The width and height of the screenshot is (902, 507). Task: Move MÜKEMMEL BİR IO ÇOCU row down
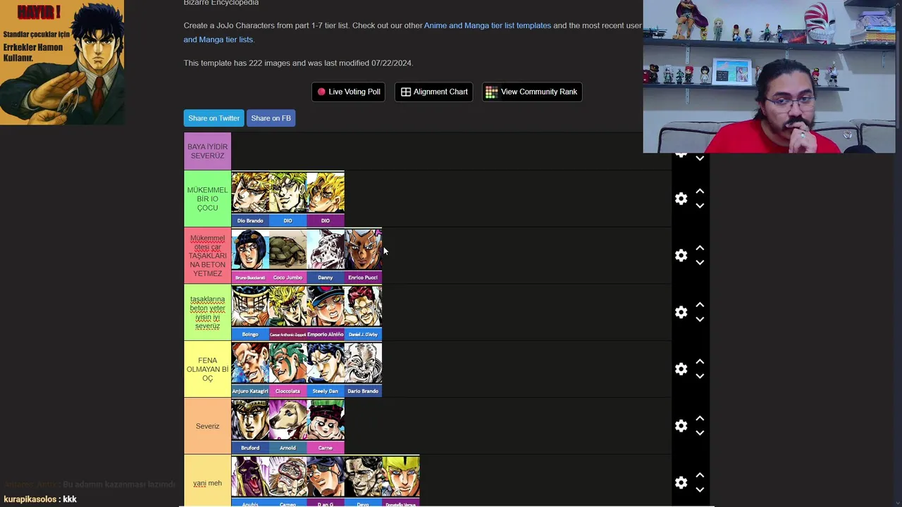point(700,206)
